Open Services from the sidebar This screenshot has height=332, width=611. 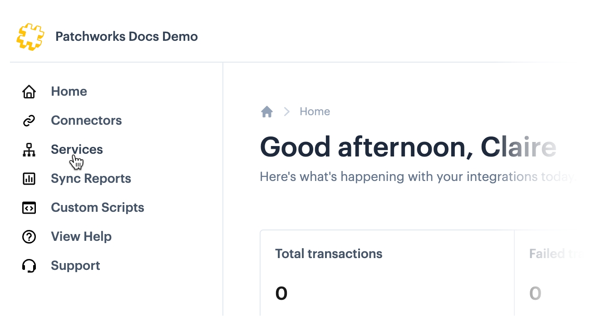[x=77, y=150]
